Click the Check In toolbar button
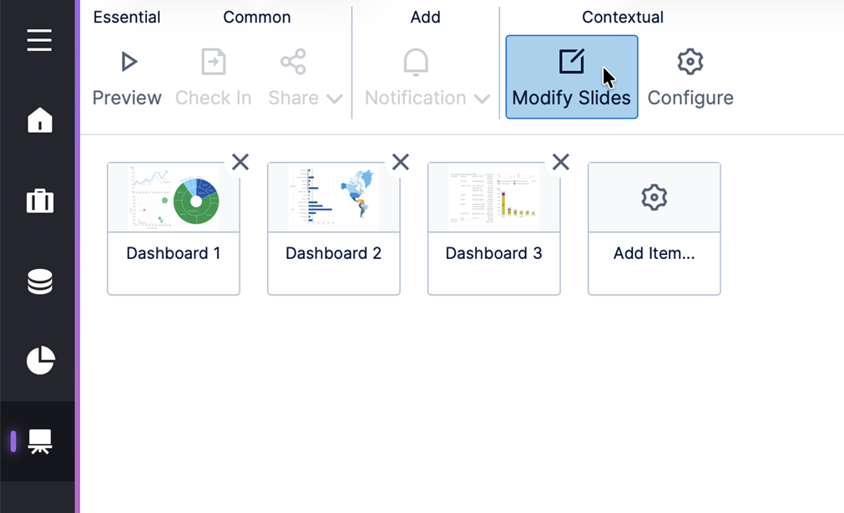The width and height of the screenshot is (844, 513). pos(213,77)
